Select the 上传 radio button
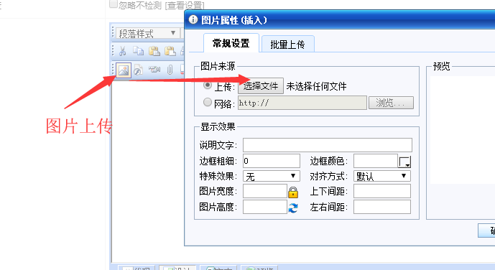This screenshot has width=495, height=270. click(x=208, y=85)
